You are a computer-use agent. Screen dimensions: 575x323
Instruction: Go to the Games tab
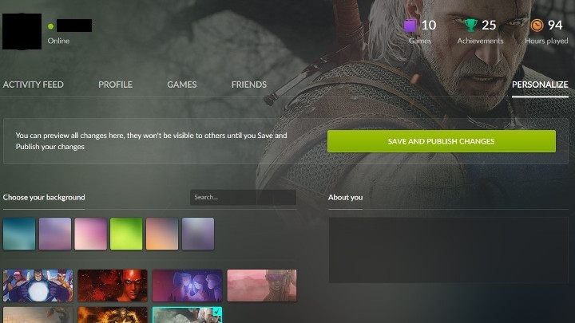tap(181, 85)
